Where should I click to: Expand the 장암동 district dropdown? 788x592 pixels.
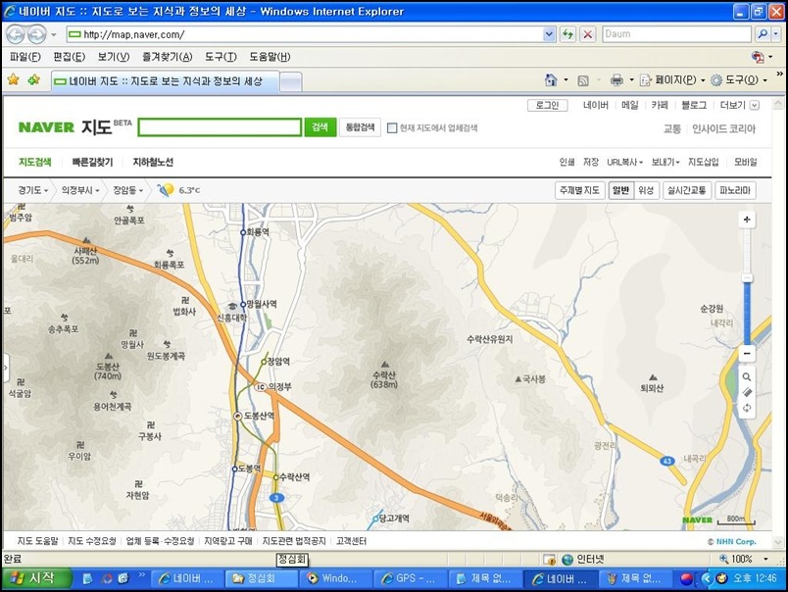point(128,190)
